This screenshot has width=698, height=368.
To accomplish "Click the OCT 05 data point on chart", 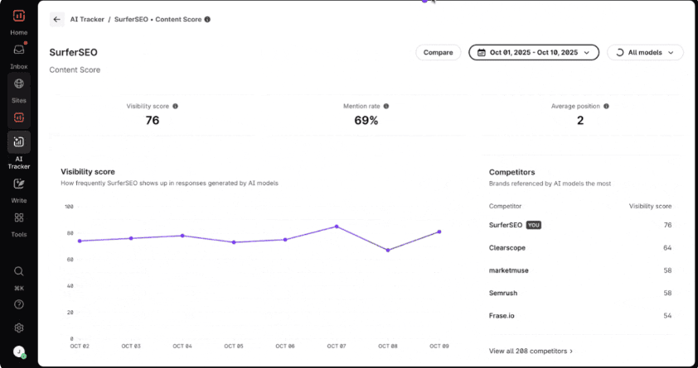I will point(234,242).
